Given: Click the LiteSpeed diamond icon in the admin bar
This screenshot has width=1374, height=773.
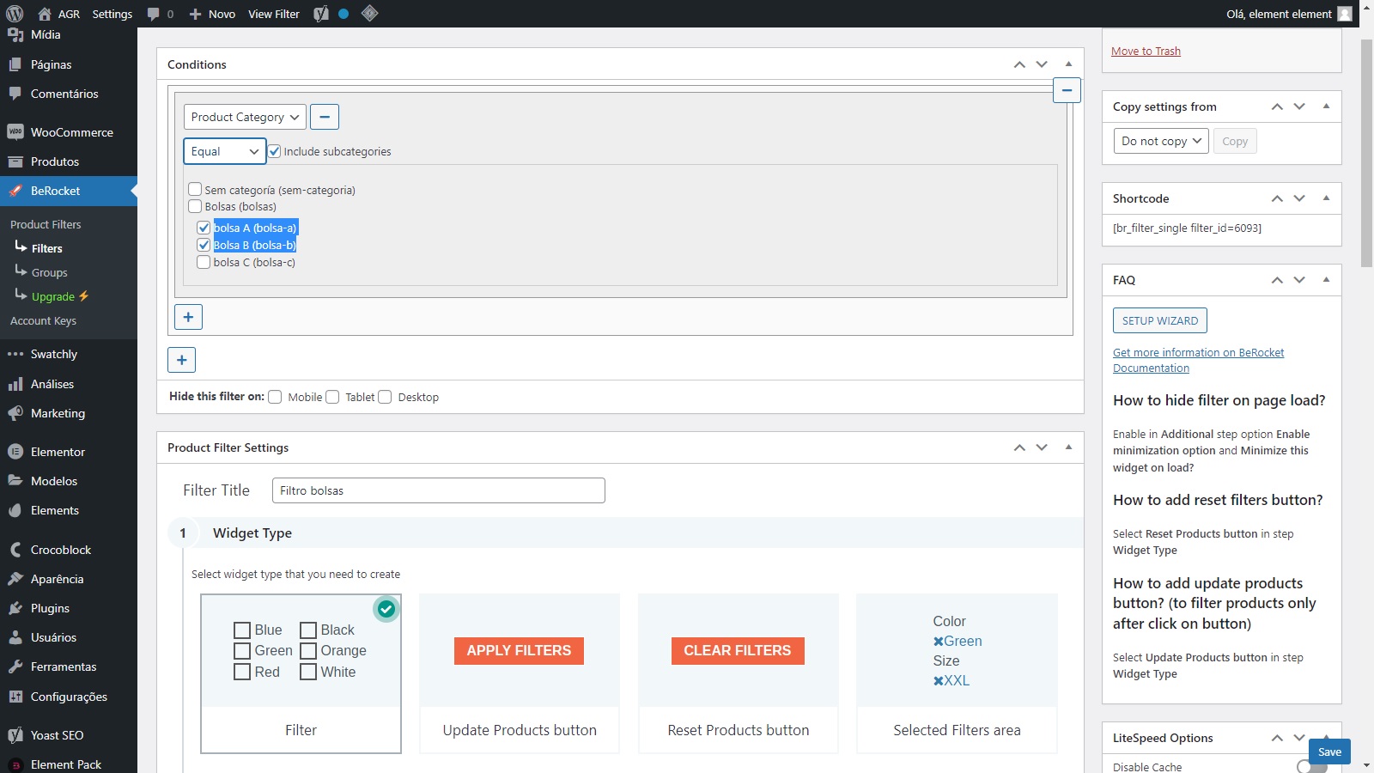Looking at the screenshot, I should coord(370,14).
